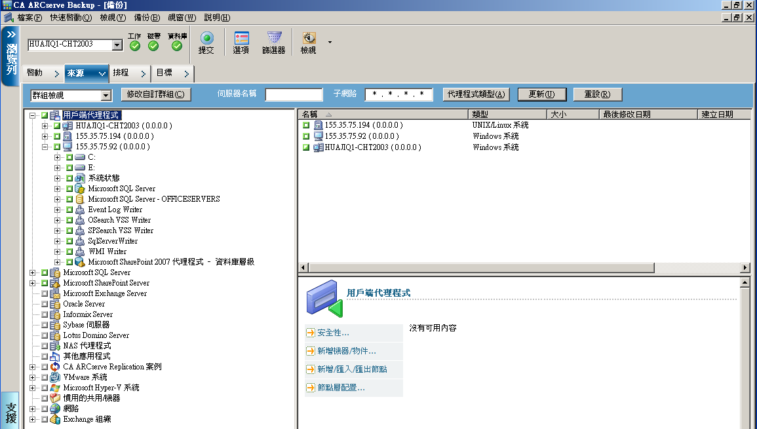The height and width of the screenshot is (429, 757).
Task: Click the Modify Custom Group (修改自訂群組) button
Action: (156, 94)
